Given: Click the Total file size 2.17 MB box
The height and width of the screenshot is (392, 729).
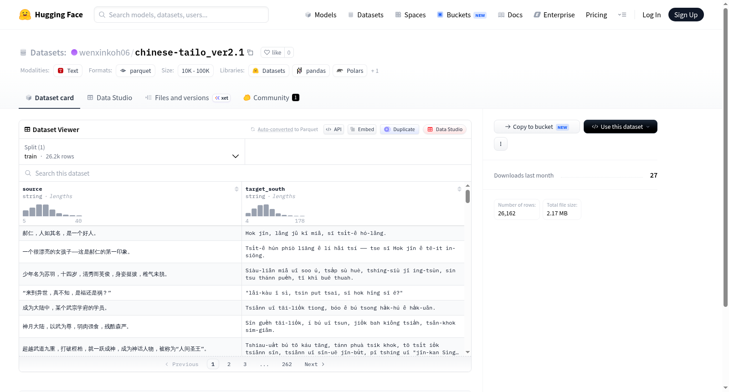Looking at the screenshot, I should (x=562, y=209).
